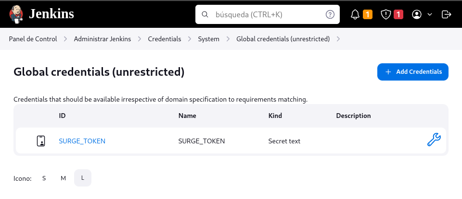Click the Secret text kind cell
The image size is (462, 199).
[x=284, y=141]
